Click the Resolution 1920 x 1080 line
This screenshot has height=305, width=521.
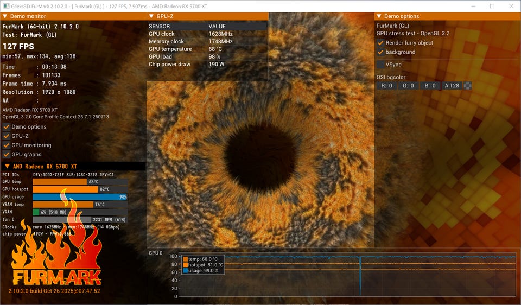click(39, 92)
